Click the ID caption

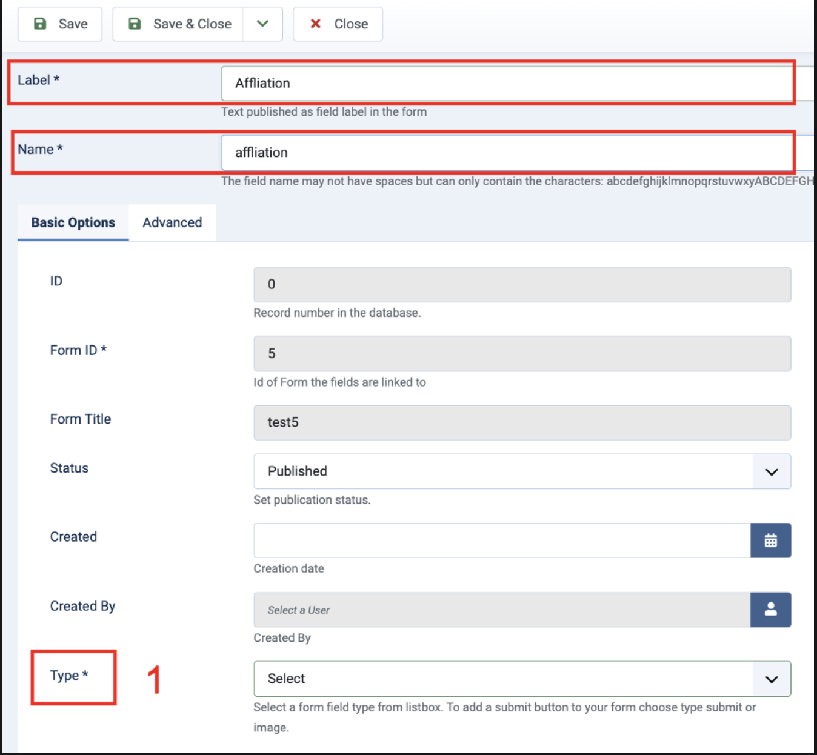pyautogui.click(x=56, y=281)
